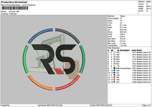The width and height of the screenshot is (152, 107).
Task: Select the red swatch in the 853 row
Action: [x=115, y=77]
